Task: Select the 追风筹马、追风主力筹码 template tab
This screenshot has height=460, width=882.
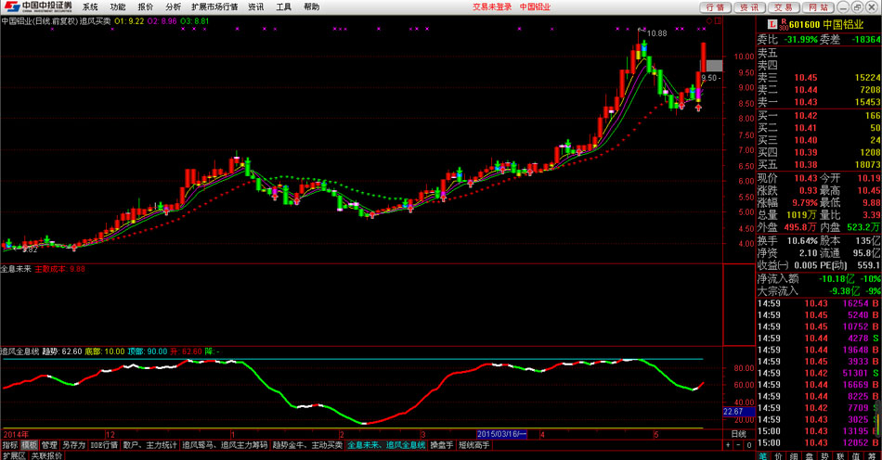Action: tap(225, 445)
